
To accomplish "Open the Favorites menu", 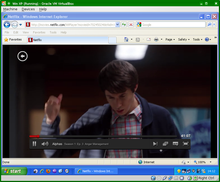I will coord(39,32).
